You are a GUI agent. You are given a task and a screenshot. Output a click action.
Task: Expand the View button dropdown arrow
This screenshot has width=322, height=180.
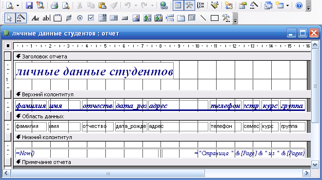tap(18, 5)
